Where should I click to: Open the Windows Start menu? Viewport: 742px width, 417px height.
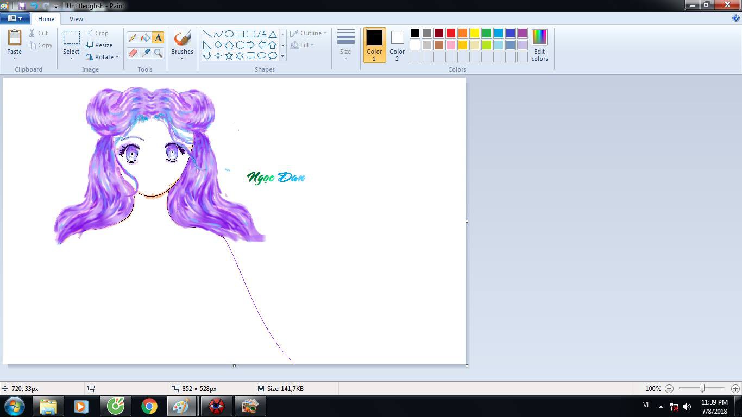pos(15,406)
